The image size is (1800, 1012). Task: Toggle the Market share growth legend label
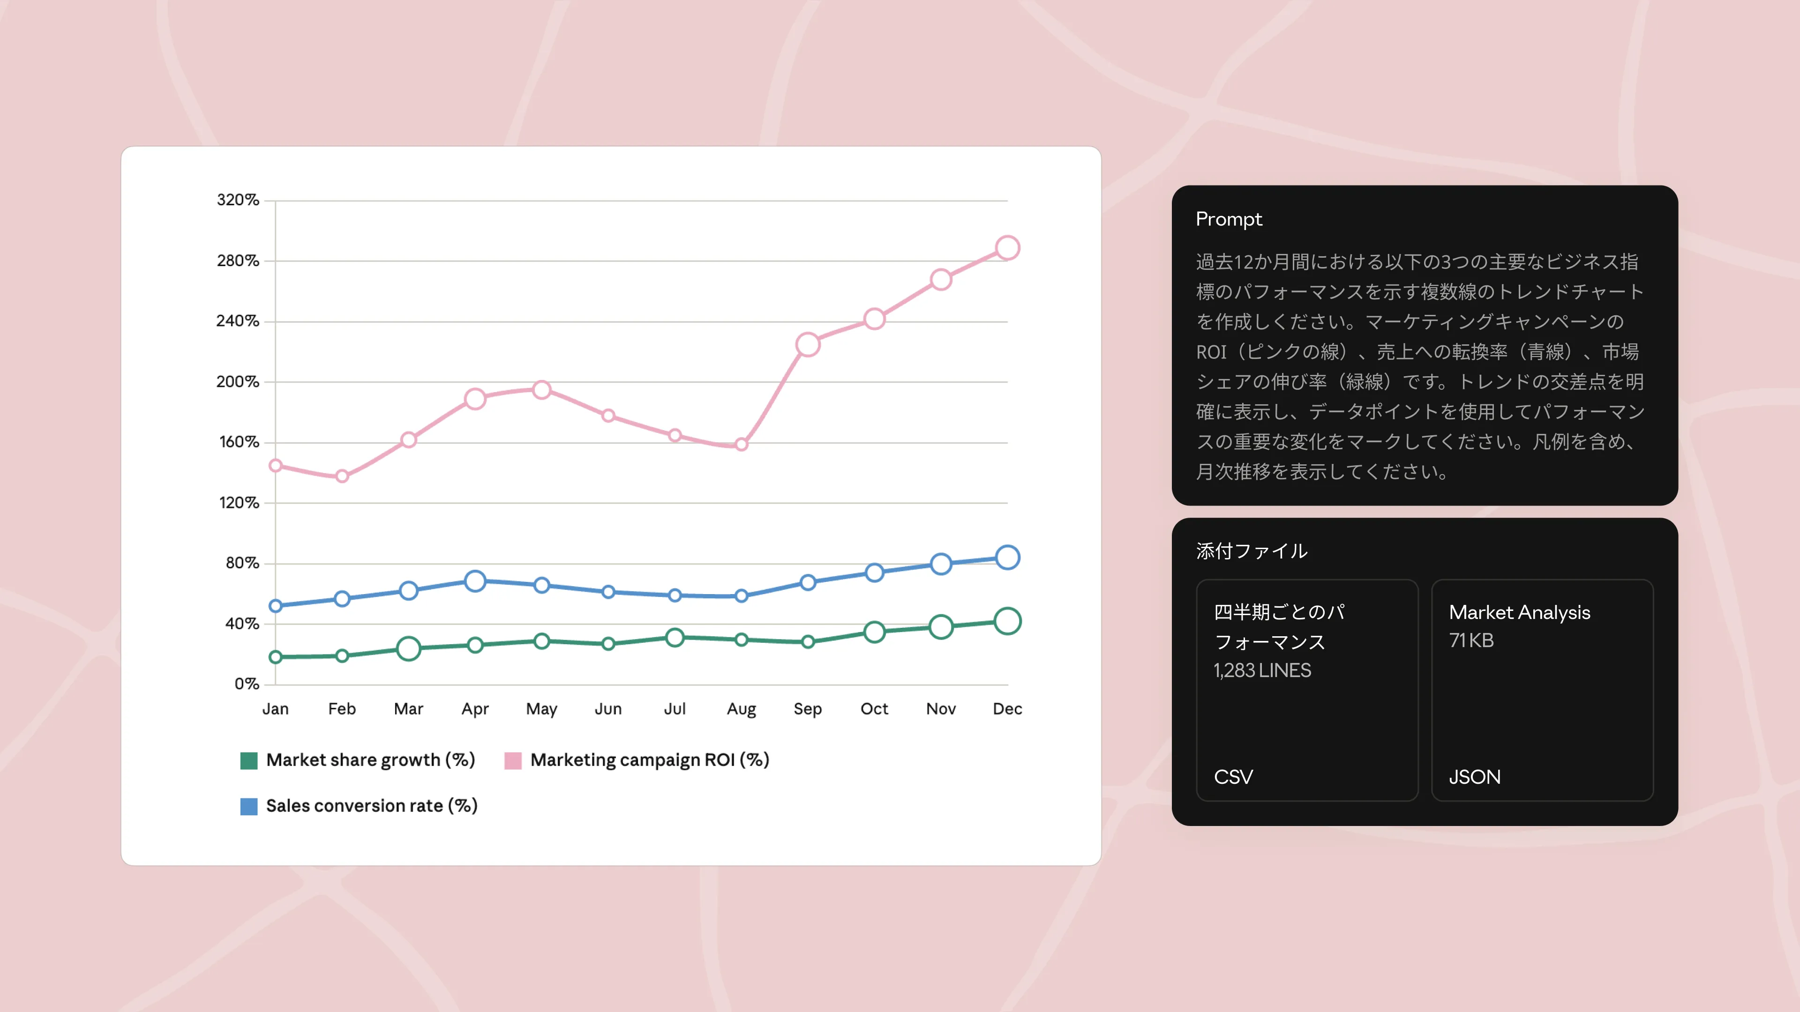pos(370,760)
